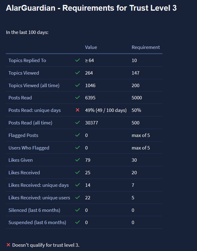The width and height of the screenshot is (197, 251).
Task: Click the checkmark for Users Who Flagged
Action: pyautogui.click(x=77, y=148)
